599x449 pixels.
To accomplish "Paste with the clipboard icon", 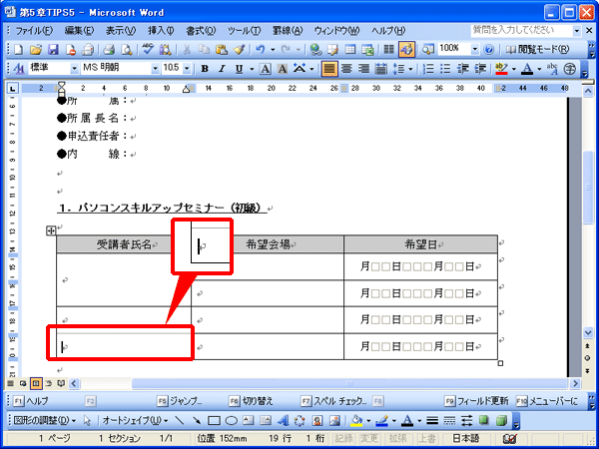I will [222, 50].
